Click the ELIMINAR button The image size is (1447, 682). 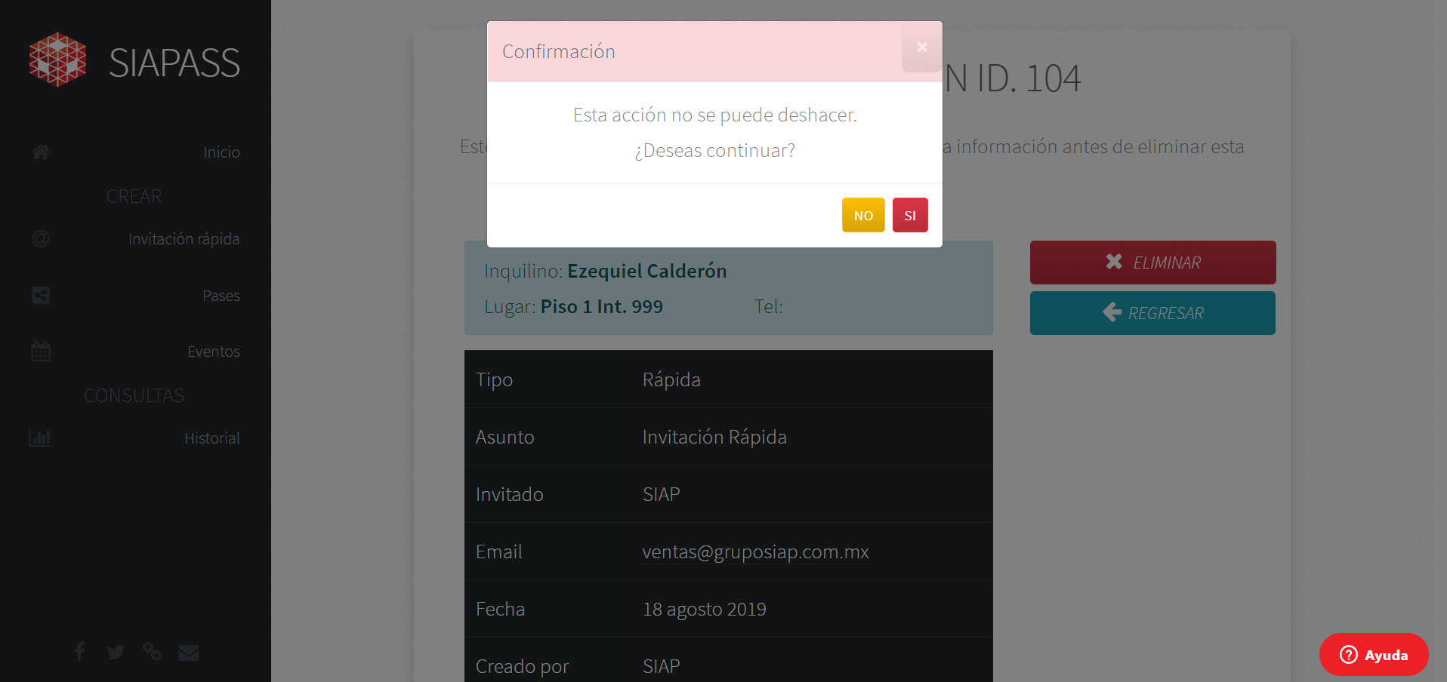(x=1152, y=262)
